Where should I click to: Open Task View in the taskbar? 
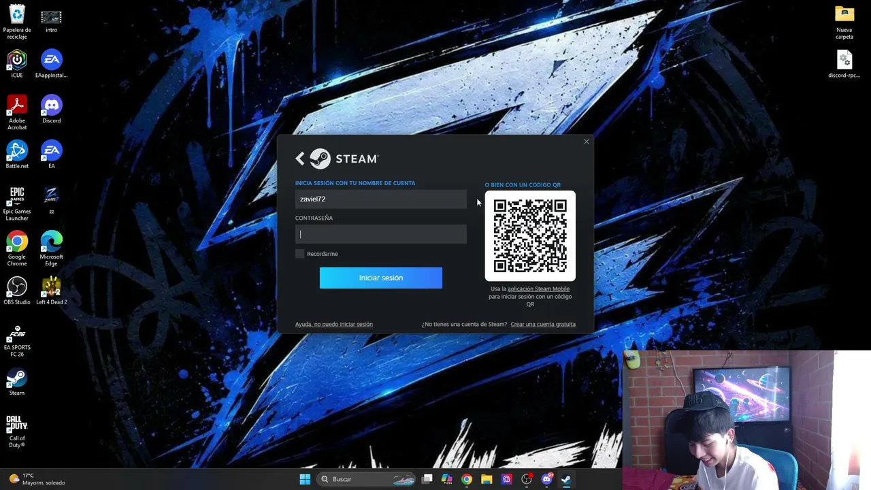[x=427, y=479]
